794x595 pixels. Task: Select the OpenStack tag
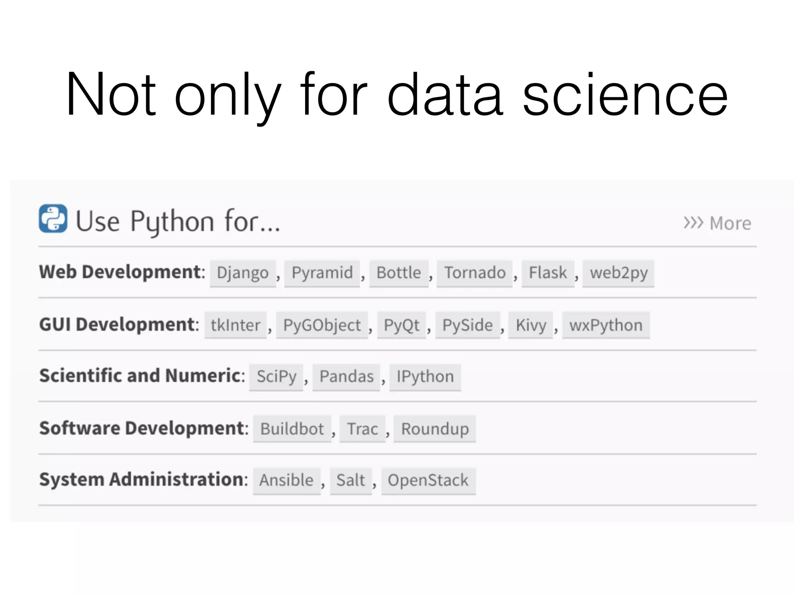coord(428,481)
